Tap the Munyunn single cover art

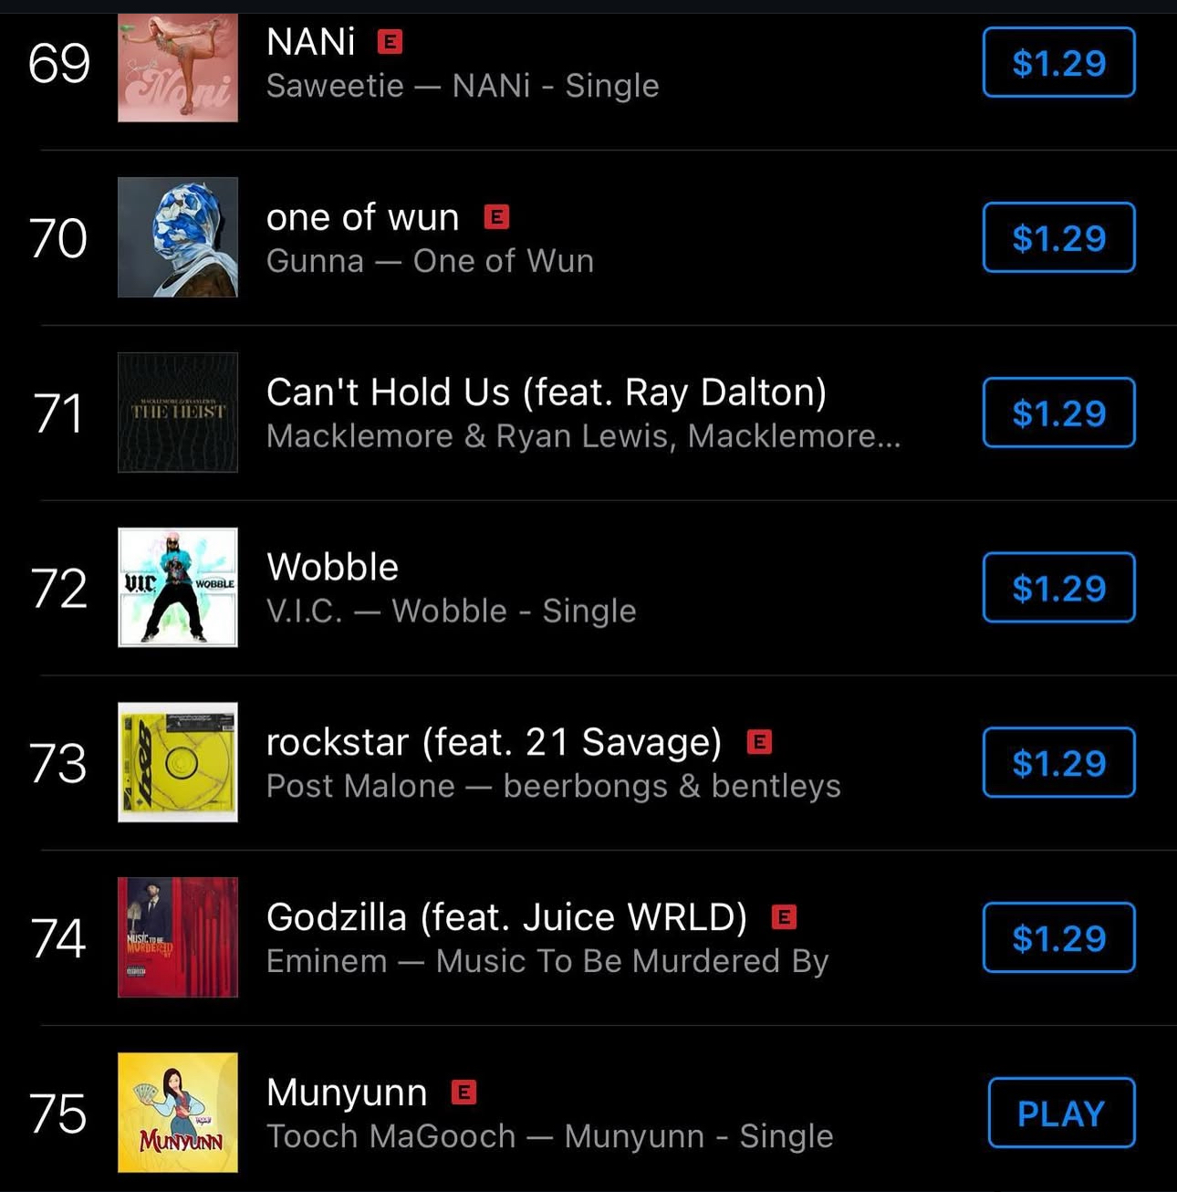pos(178,1113)
